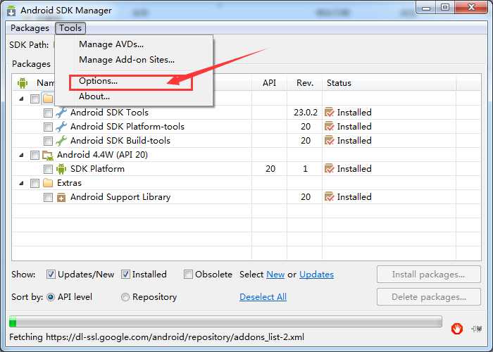Close the Android SDK Manager window
The width and height of the screenshot is (493, 352).
(x=471, y=8)
